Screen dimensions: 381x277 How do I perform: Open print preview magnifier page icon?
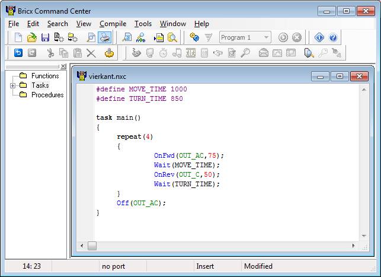click(91, 38)
